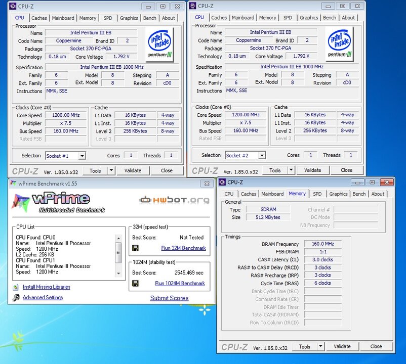Click the CPU List scrollbar up arrow
The image size is (406, 364).
point(118,238)
